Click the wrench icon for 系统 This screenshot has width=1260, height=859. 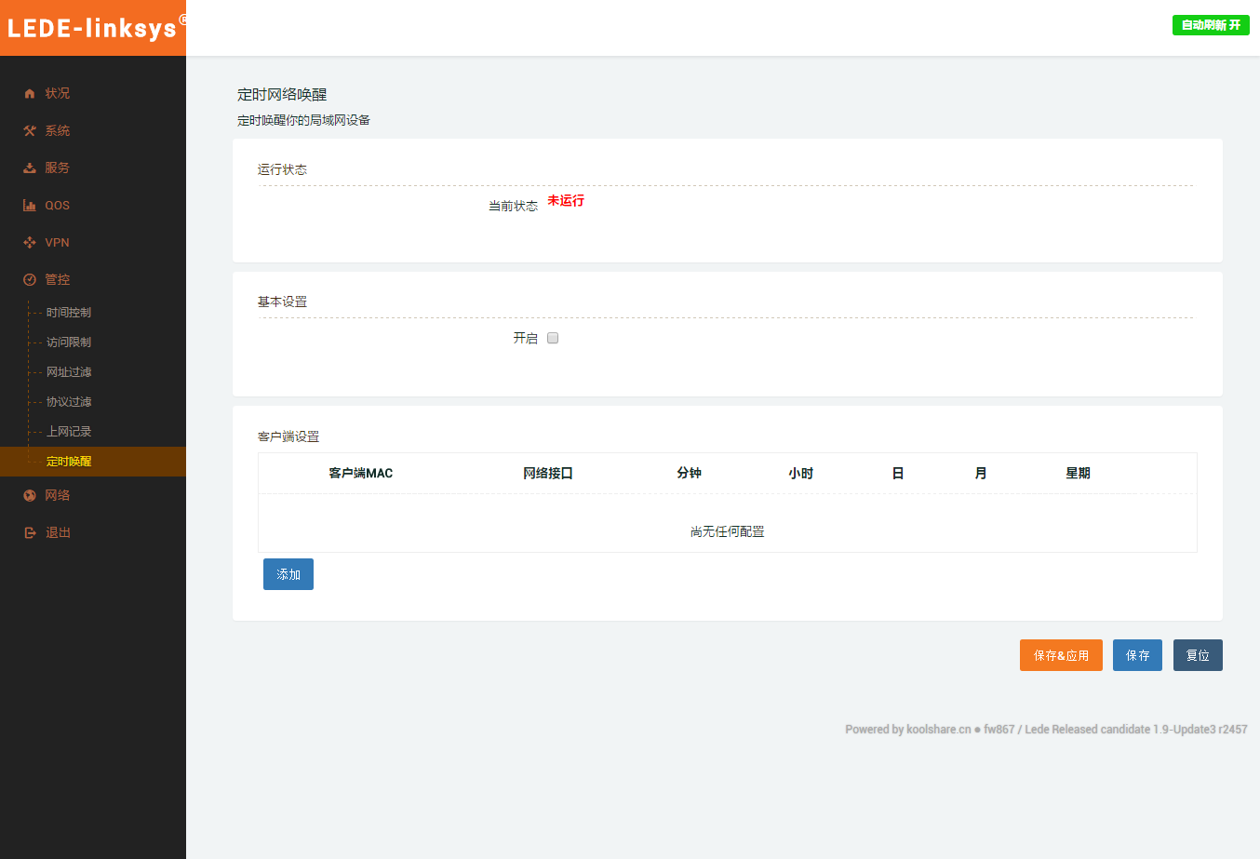coord(30,131)
